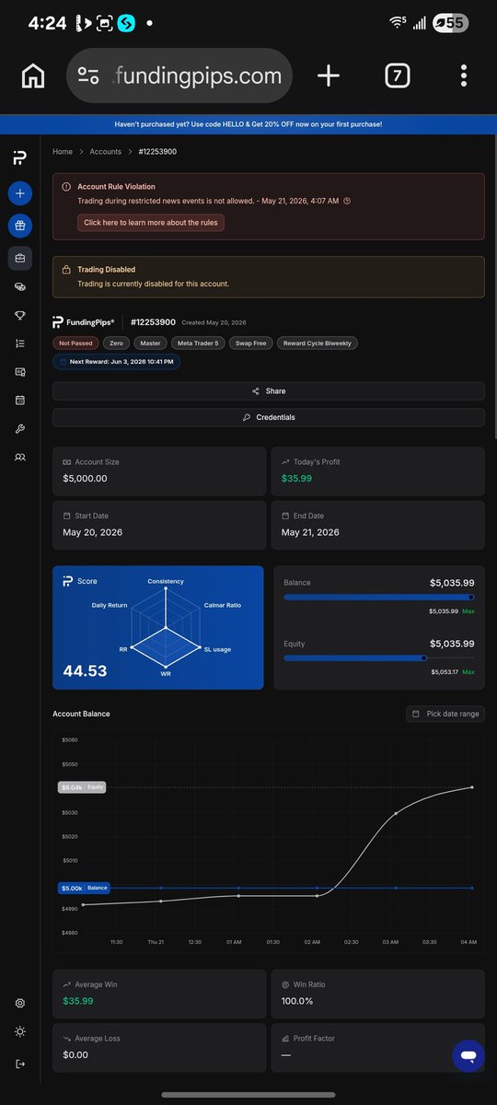The height and width of the screenshot is (1105, 497).
Task: Open a new browser tab with plus
Action: [329, 76]
